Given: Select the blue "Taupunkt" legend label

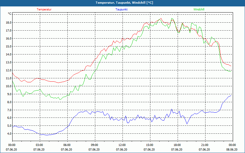Looking at the screenshot, I should click(x=121, y=9).
